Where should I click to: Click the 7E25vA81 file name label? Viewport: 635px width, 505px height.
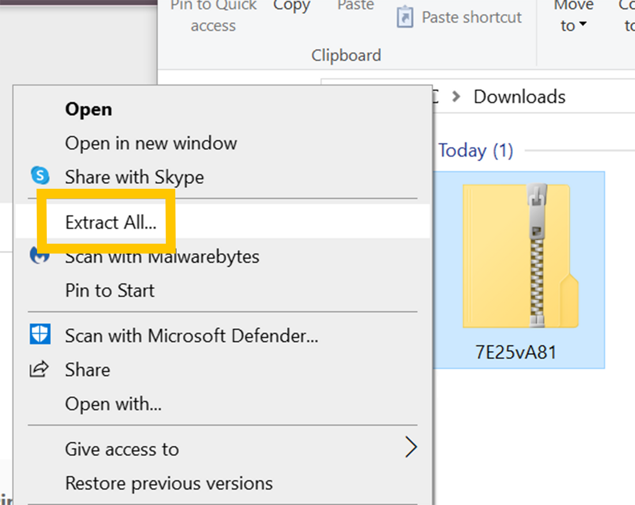(516, 352)
